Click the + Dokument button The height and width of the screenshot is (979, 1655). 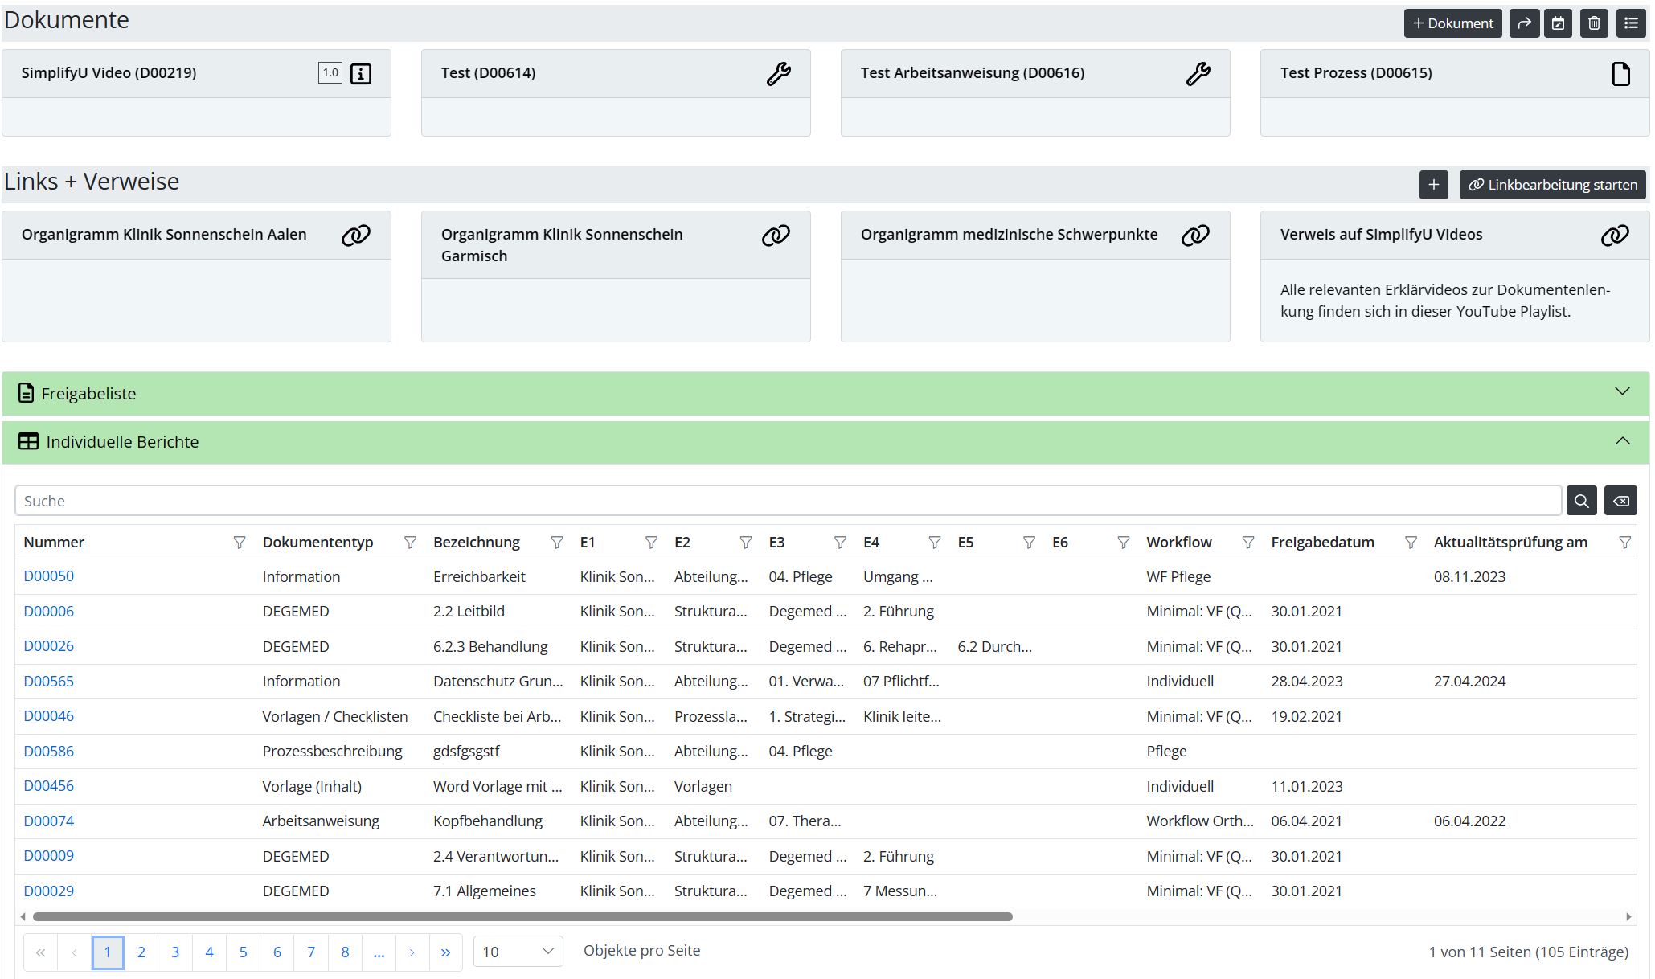(1452, 23)
